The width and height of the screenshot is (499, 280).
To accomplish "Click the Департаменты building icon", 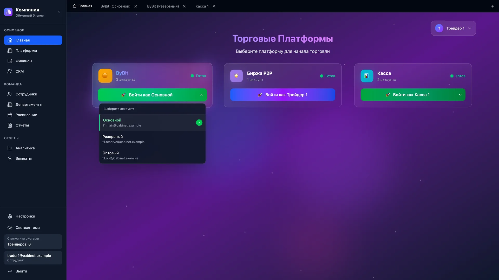I will [10, 104].
